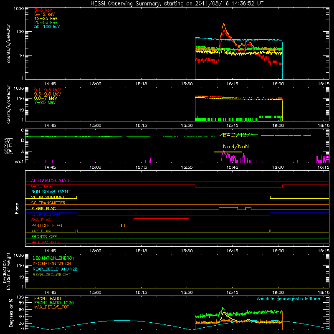The height and width of the screenshot is (334, 334).
Task: Select the 6-12 keV legend label
Action: [45, 14]
